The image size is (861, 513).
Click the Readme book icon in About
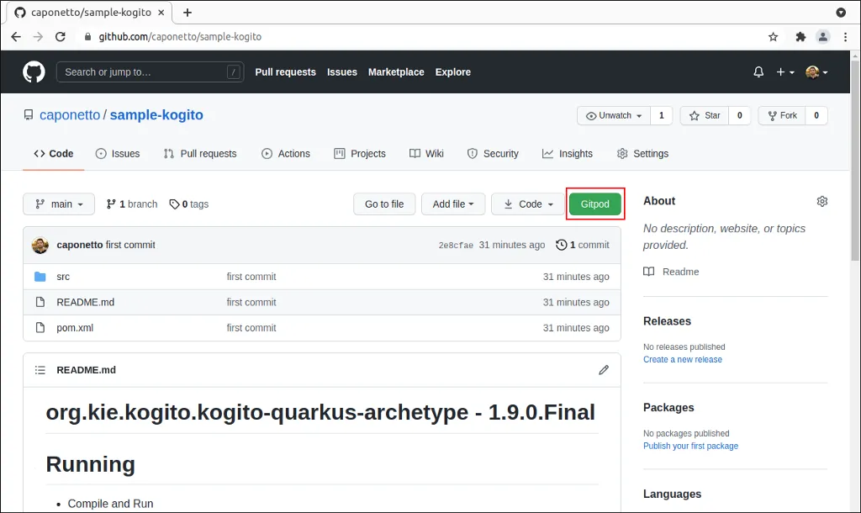tap(648, 272)
